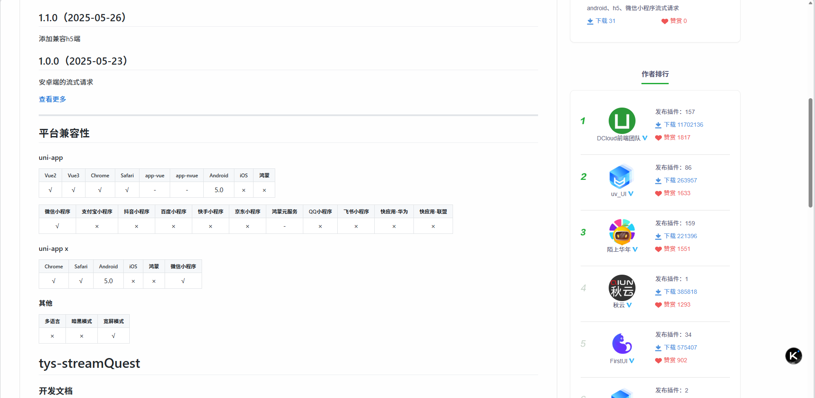Viewport: 815px width, 398px height.
Task: Click 赞赏 902 for FirstUI
Action: [675, 360]
